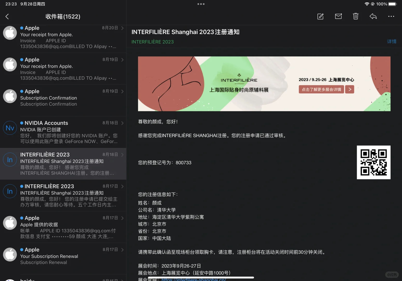
Task: Tap the QR code image in the email
Action: pos(374,162)
